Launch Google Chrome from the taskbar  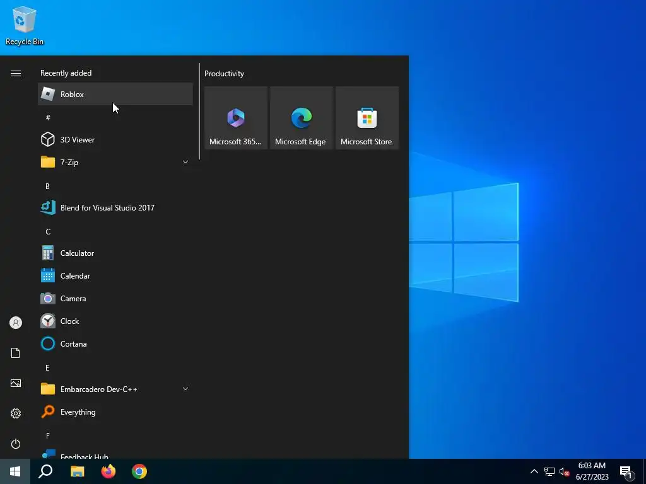139,471
